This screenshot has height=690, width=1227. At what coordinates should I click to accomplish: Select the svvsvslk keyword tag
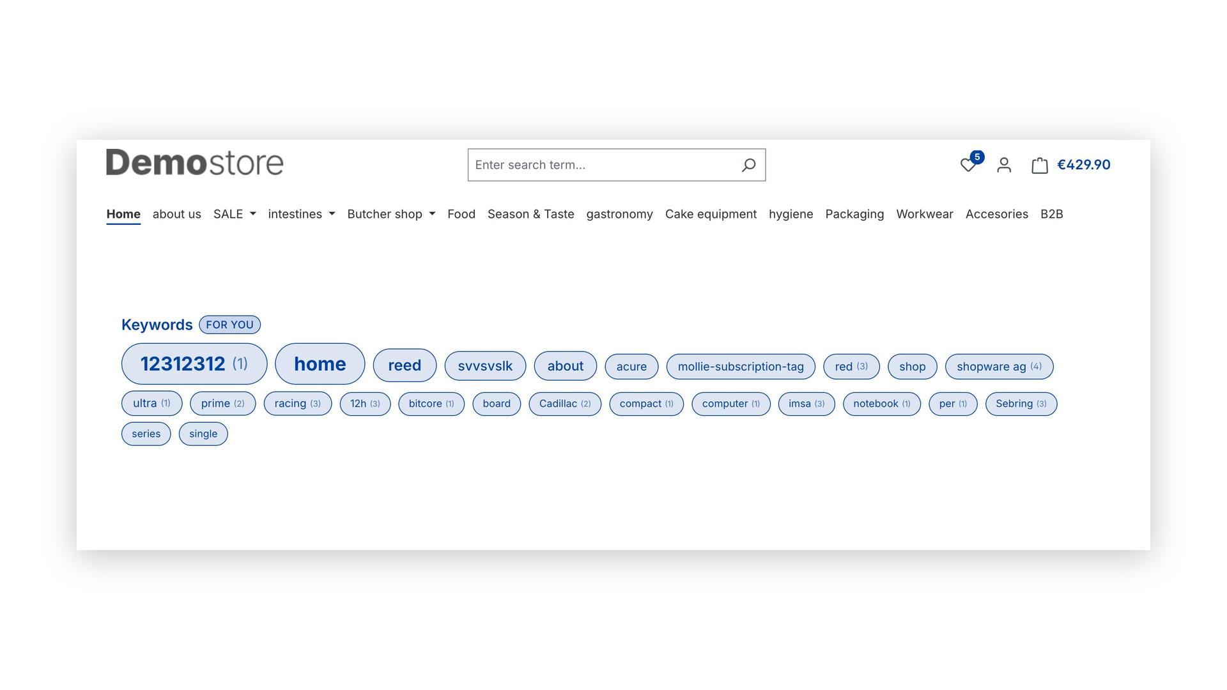[x=485, y=366]
